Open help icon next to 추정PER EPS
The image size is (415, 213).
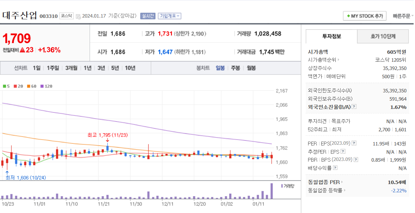click(343, 152)
